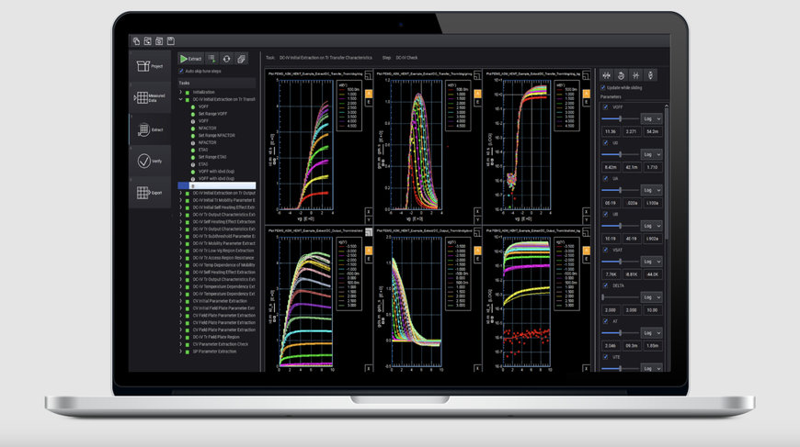Image resolution: width=800 pixels, height=447 pixels.
Task: Open the Verify section
Action: pos(150,161)
